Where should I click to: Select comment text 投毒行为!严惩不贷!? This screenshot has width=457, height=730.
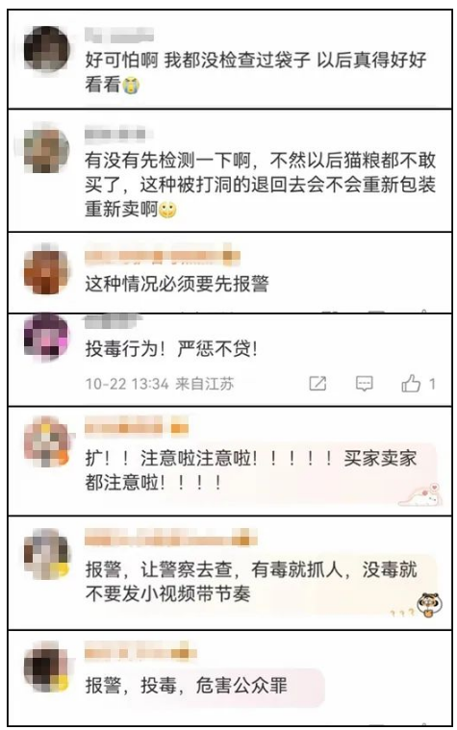click(171, 349)
